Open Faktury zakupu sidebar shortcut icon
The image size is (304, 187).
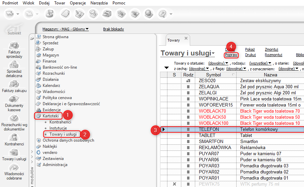click(x=14, y=84)
